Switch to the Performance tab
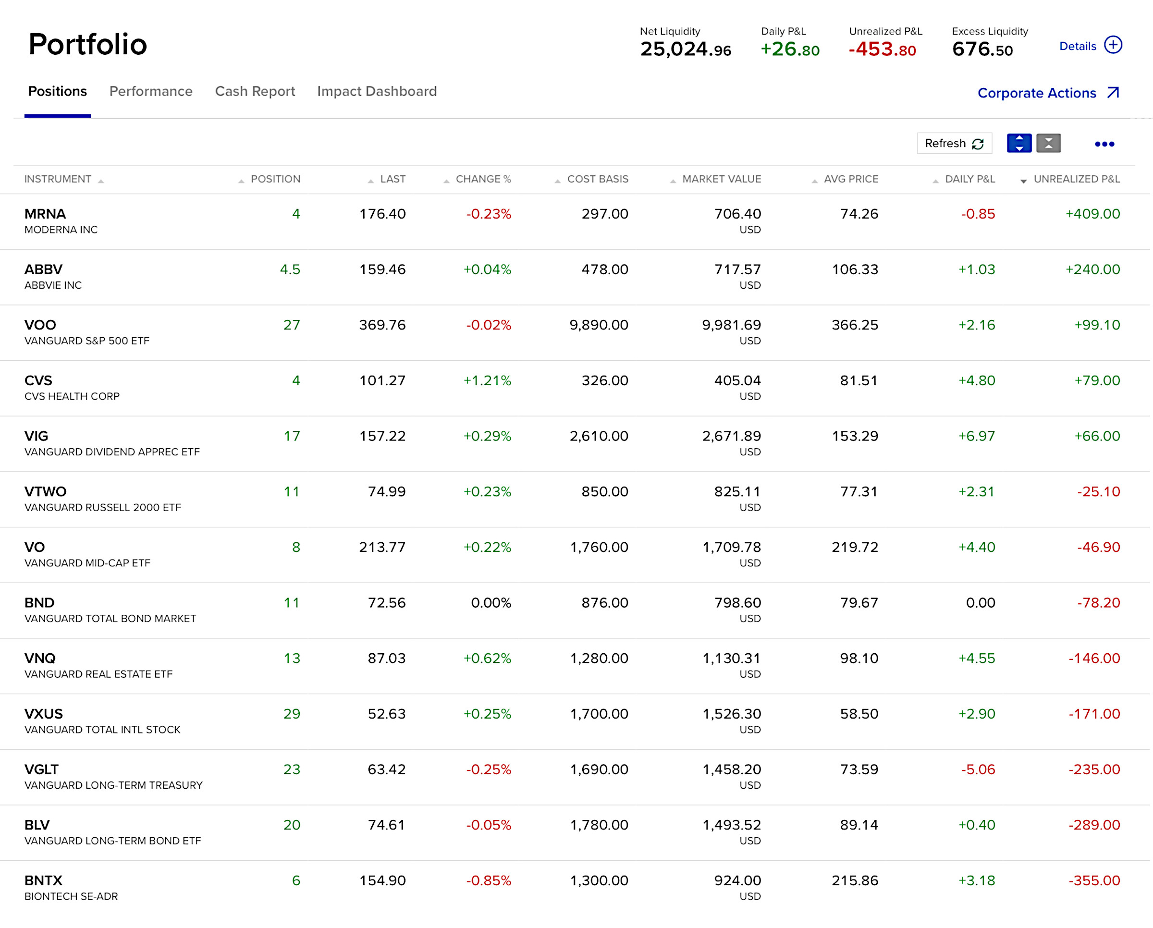 point(151,91)
